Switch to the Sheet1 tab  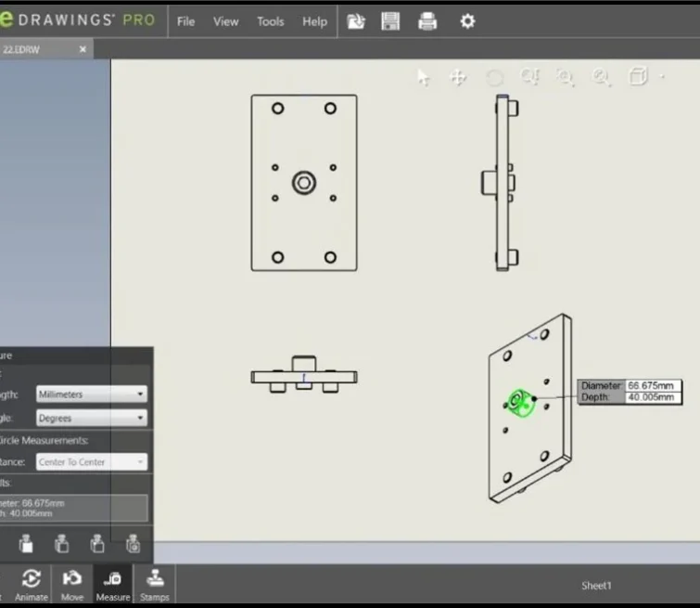coord(596,586)
